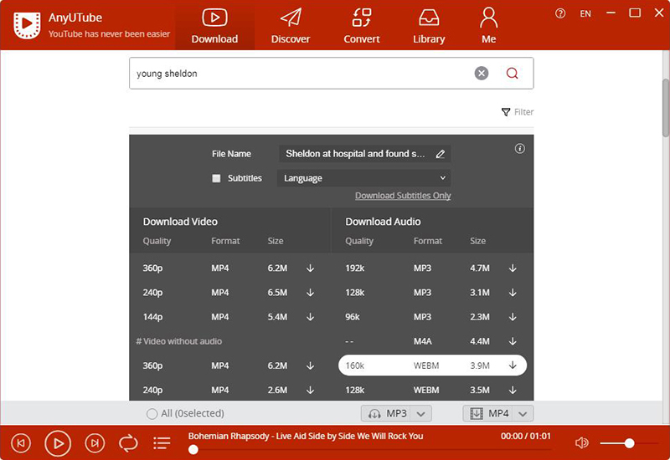Image resolution: width=670 pixels, height=460 pixels.
Task: Open the Filter options
Action: click(517, 112)
